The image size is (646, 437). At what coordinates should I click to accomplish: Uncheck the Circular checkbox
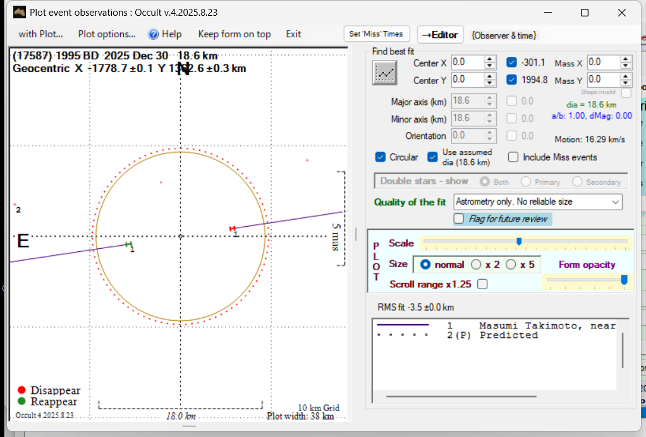pos(381,157)
